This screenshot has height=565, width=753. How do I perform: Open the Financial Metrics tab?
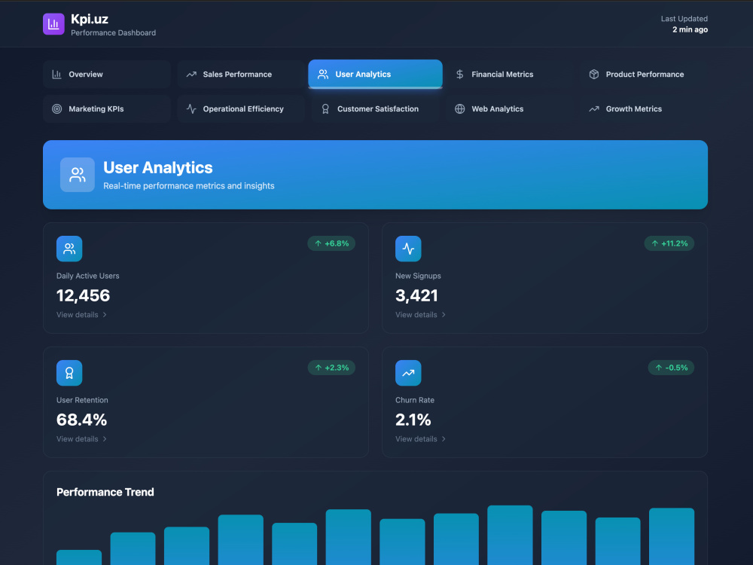point(510,75)
